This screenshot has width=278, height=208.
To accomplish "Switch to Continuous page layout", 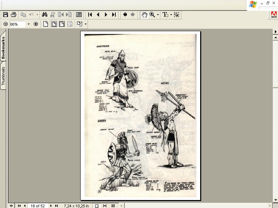I will (x=105, y=206).
